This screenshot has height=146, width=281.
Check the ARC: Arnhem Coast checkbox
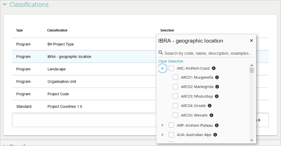[x=171, y=68]
